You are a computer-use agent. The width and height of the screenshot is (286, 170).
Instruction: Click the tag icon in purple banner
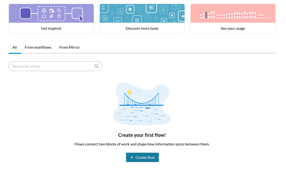point(59,10)
